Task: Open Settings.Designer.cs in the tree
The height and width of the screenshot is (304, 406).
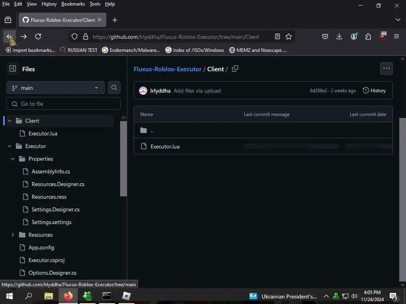Action: 56,209
